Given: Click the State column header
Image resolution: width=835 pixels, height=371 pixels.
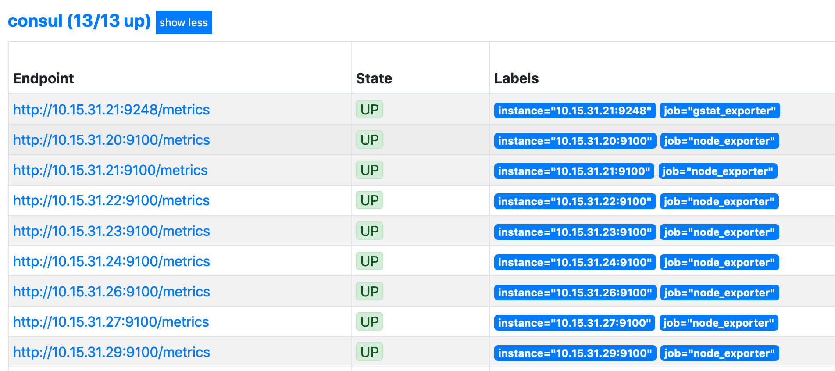Looking at the screenshot, I should [374, 78].
